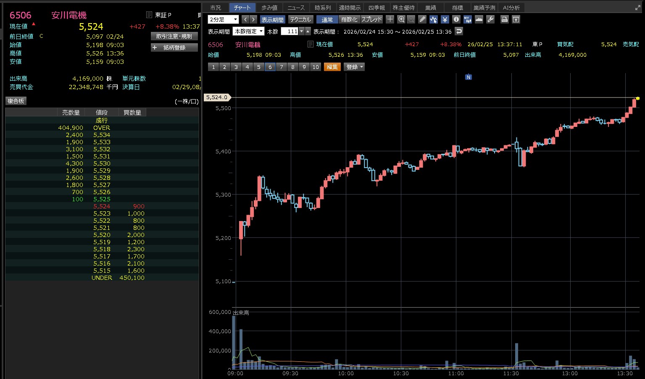The height and width of the screenshot is (379, 645).
Task: Click the yen currency icon in toolbar
Action: 445,19
